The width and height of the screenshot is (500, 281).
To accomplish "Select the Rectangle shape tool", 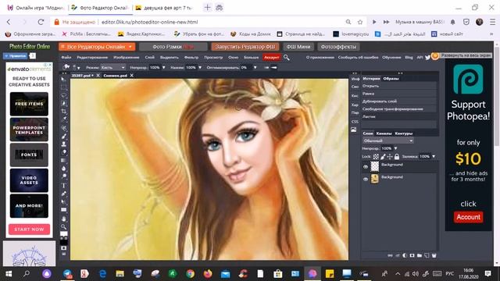I will click(x=64, y=210).
